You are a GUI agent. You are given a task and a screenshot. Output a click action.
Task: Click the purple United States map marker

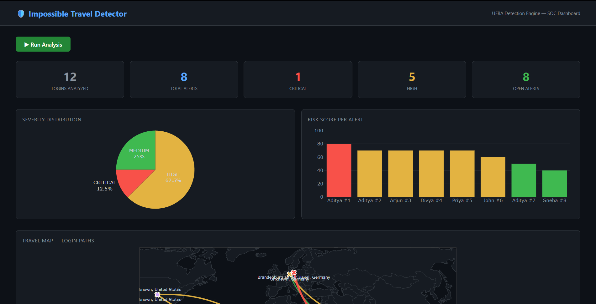[157, 295]
